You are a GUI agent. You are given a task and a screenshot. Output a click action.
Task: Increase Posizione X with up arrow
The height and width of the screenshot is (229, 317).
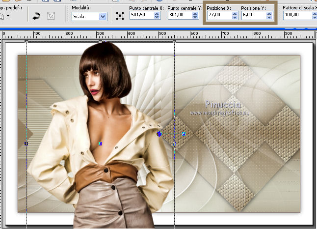coord(235,14)
